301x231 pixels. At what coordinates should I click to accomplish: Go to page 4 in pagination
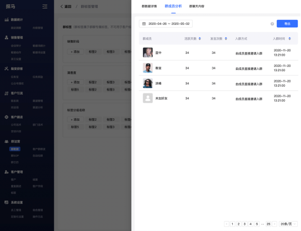(251, 224)
